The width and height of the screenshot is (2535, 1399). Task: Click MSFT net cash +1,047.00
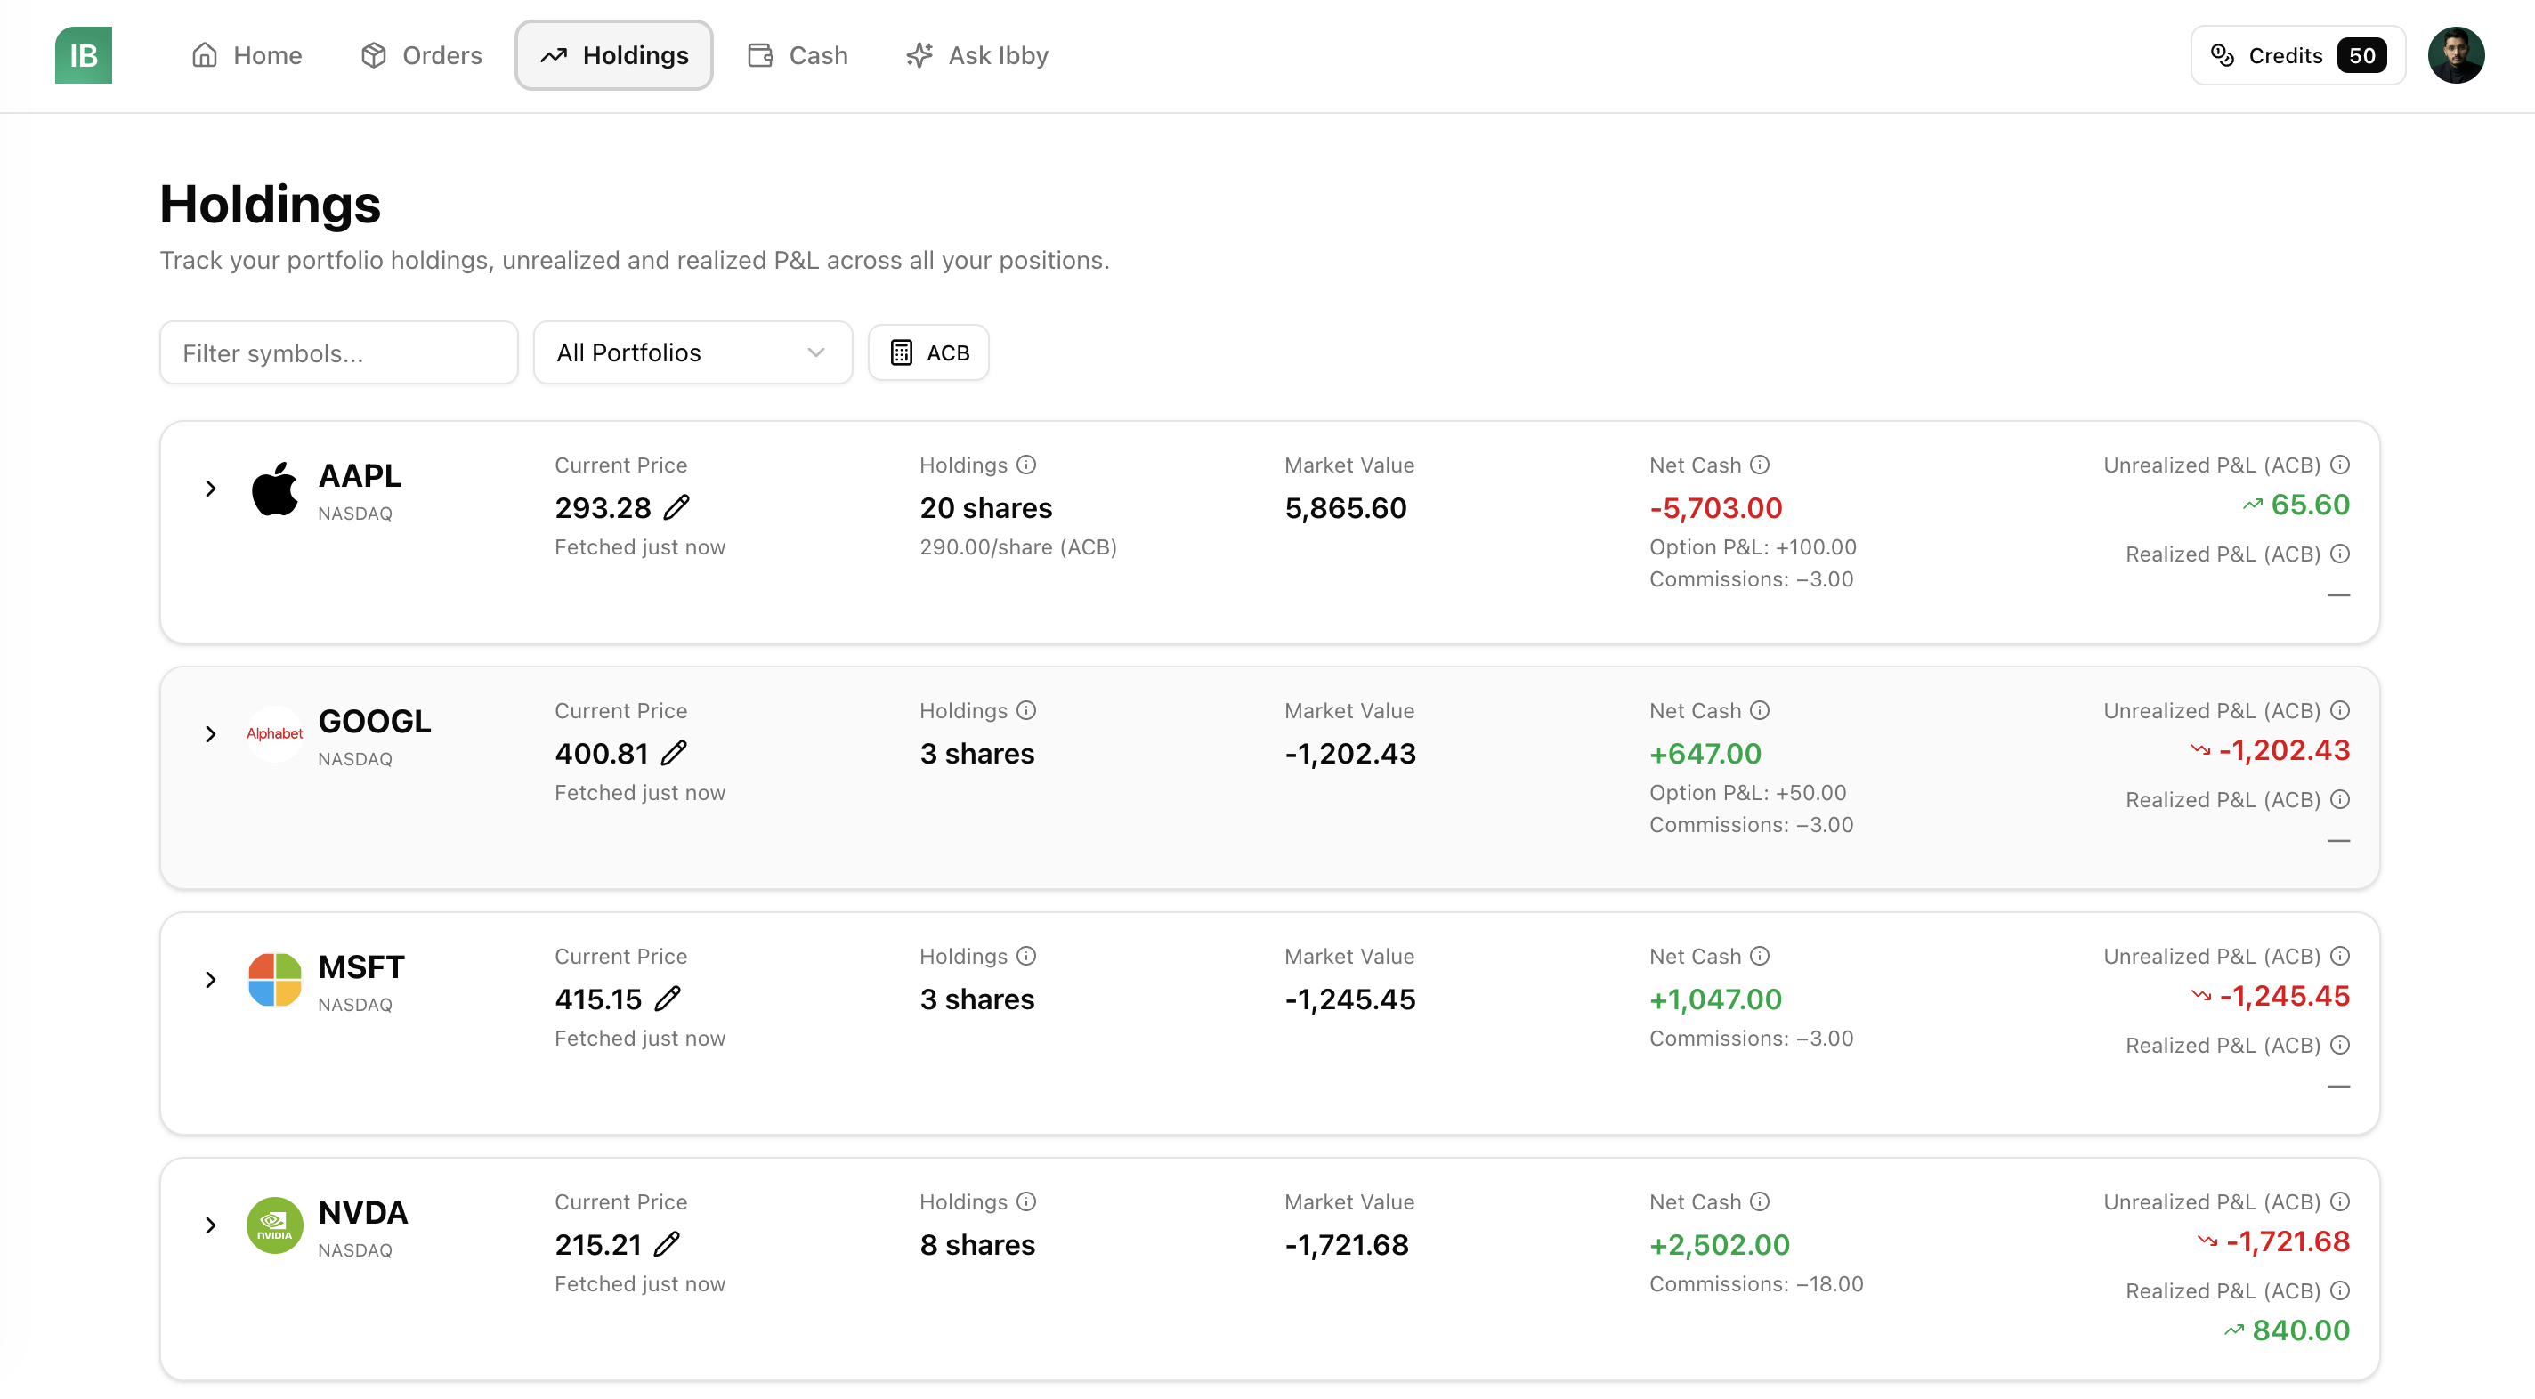click(1715, 999)
